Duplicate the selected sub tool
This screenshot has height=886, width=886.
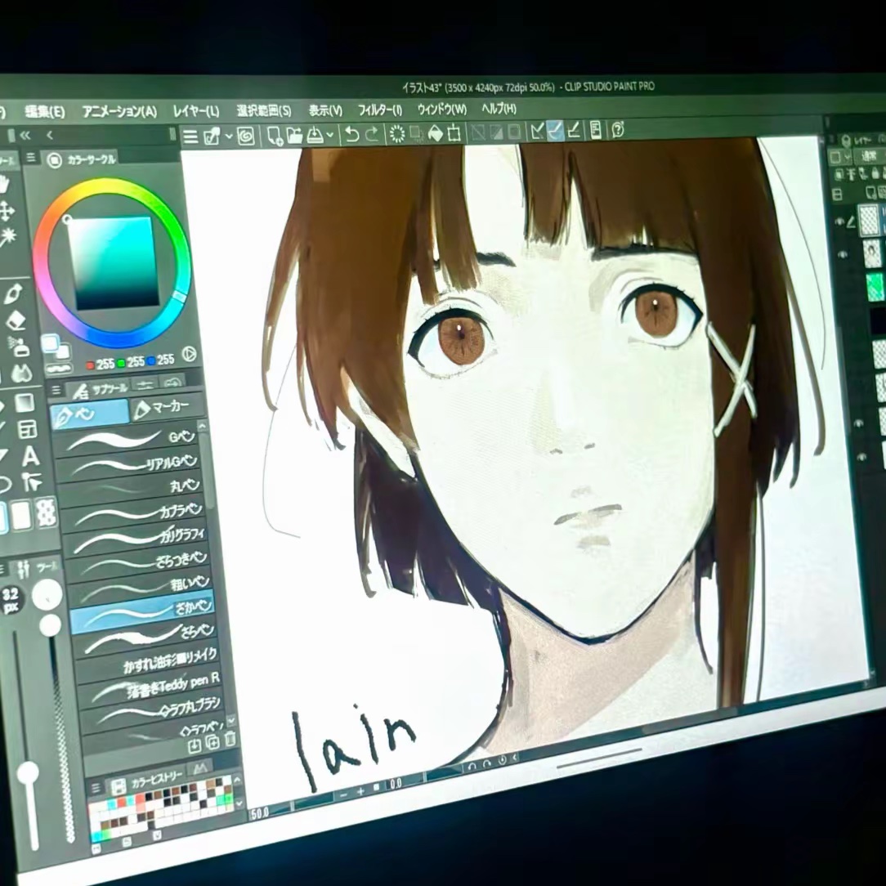click(213, 742)
